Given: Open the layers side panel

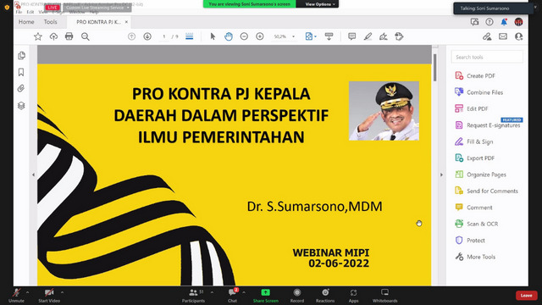Looking at the screenshot, I should (x=21, y=105).
